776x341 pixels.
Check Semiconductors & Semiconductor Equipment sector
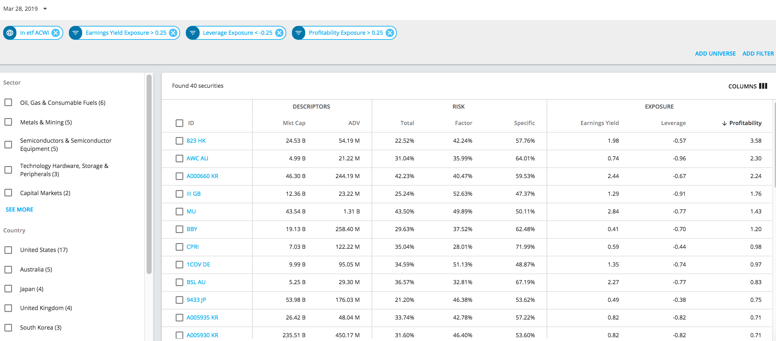8,145
